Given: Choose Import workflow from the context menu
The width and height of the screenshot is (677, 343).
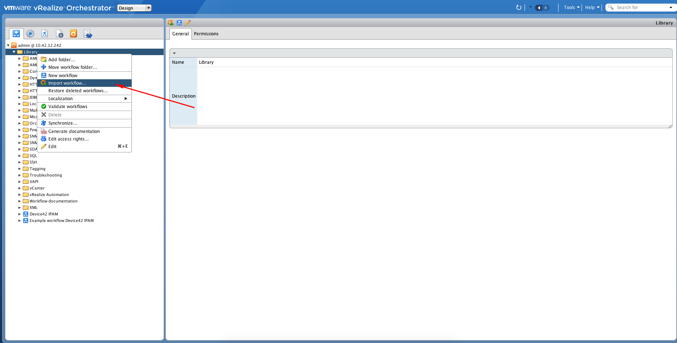Looking at the screenshot, I should (67, 83).
